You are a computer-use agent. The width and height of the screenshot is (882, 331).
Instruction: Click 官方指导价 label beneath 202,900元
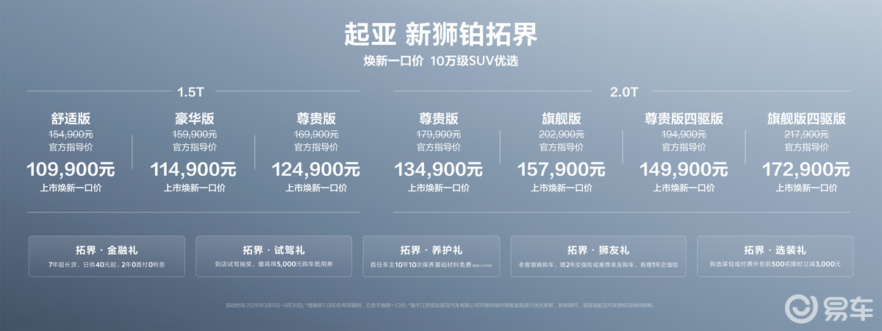coord(562,148)
